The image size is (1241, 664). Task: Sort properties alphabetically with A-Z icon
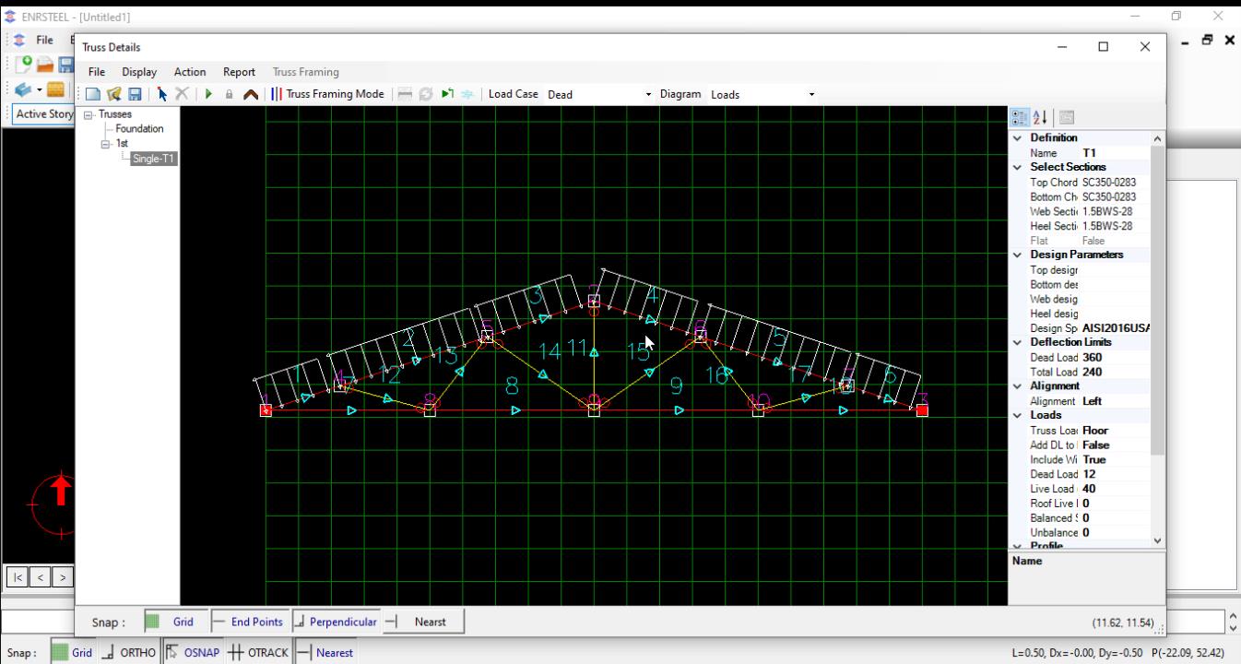pyautogui.click(x=1040, y=117)
